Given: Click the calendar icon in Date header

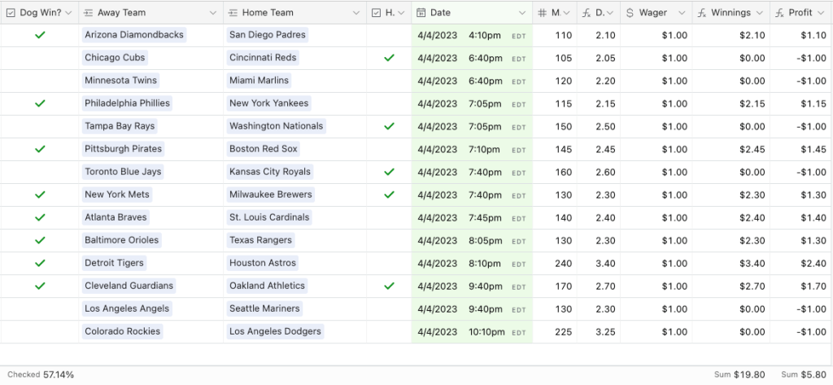Looking at the screenshot, I should point(421,13).
